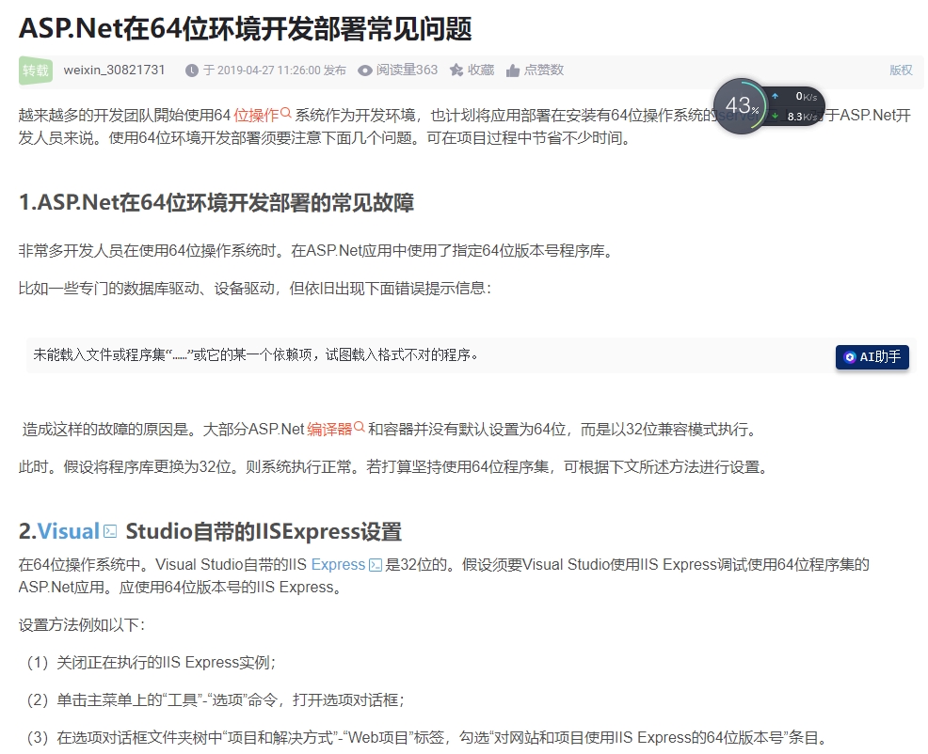Click the thumbs-up 点赞数 icon

(513, 71)
